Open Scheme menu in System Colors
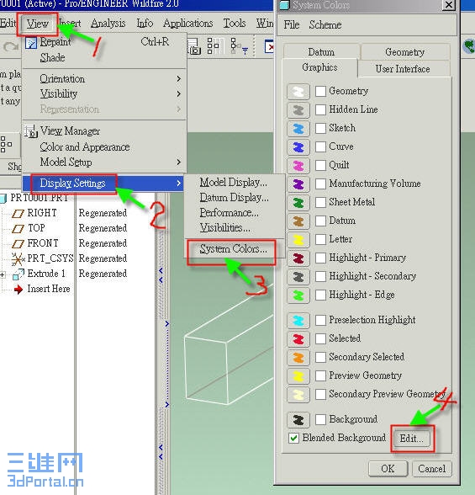This screenshot has width=475, height=495. (325, 24)
